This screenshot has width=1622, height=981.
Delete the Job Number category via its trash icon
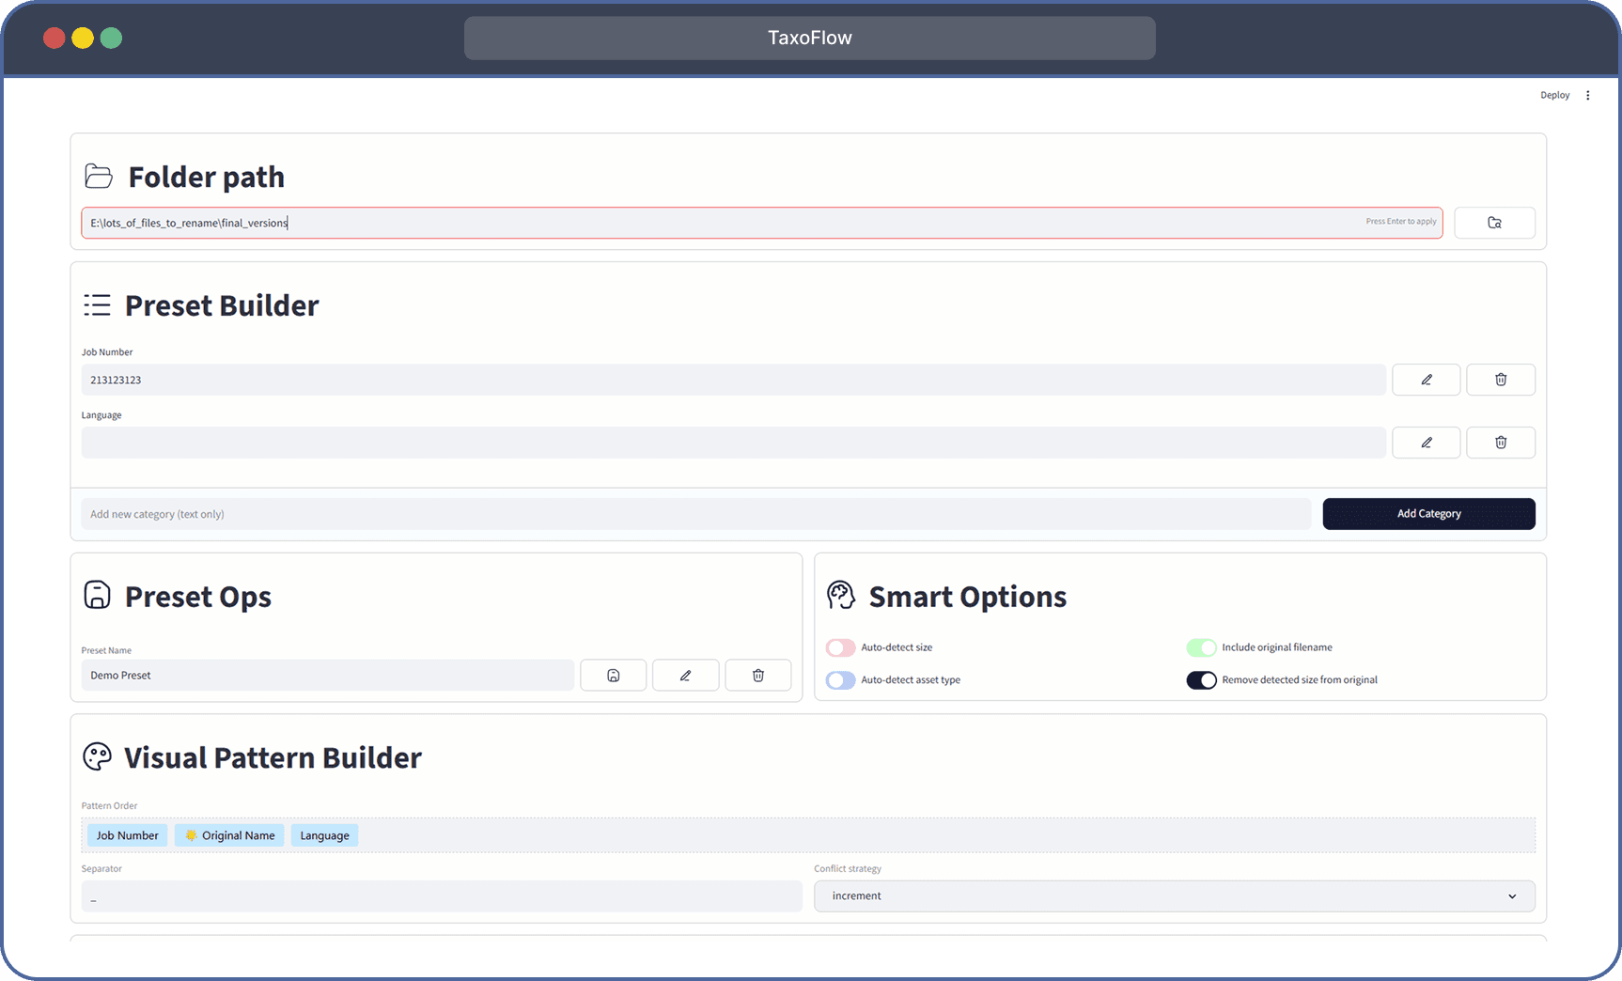pos(1500,379)
